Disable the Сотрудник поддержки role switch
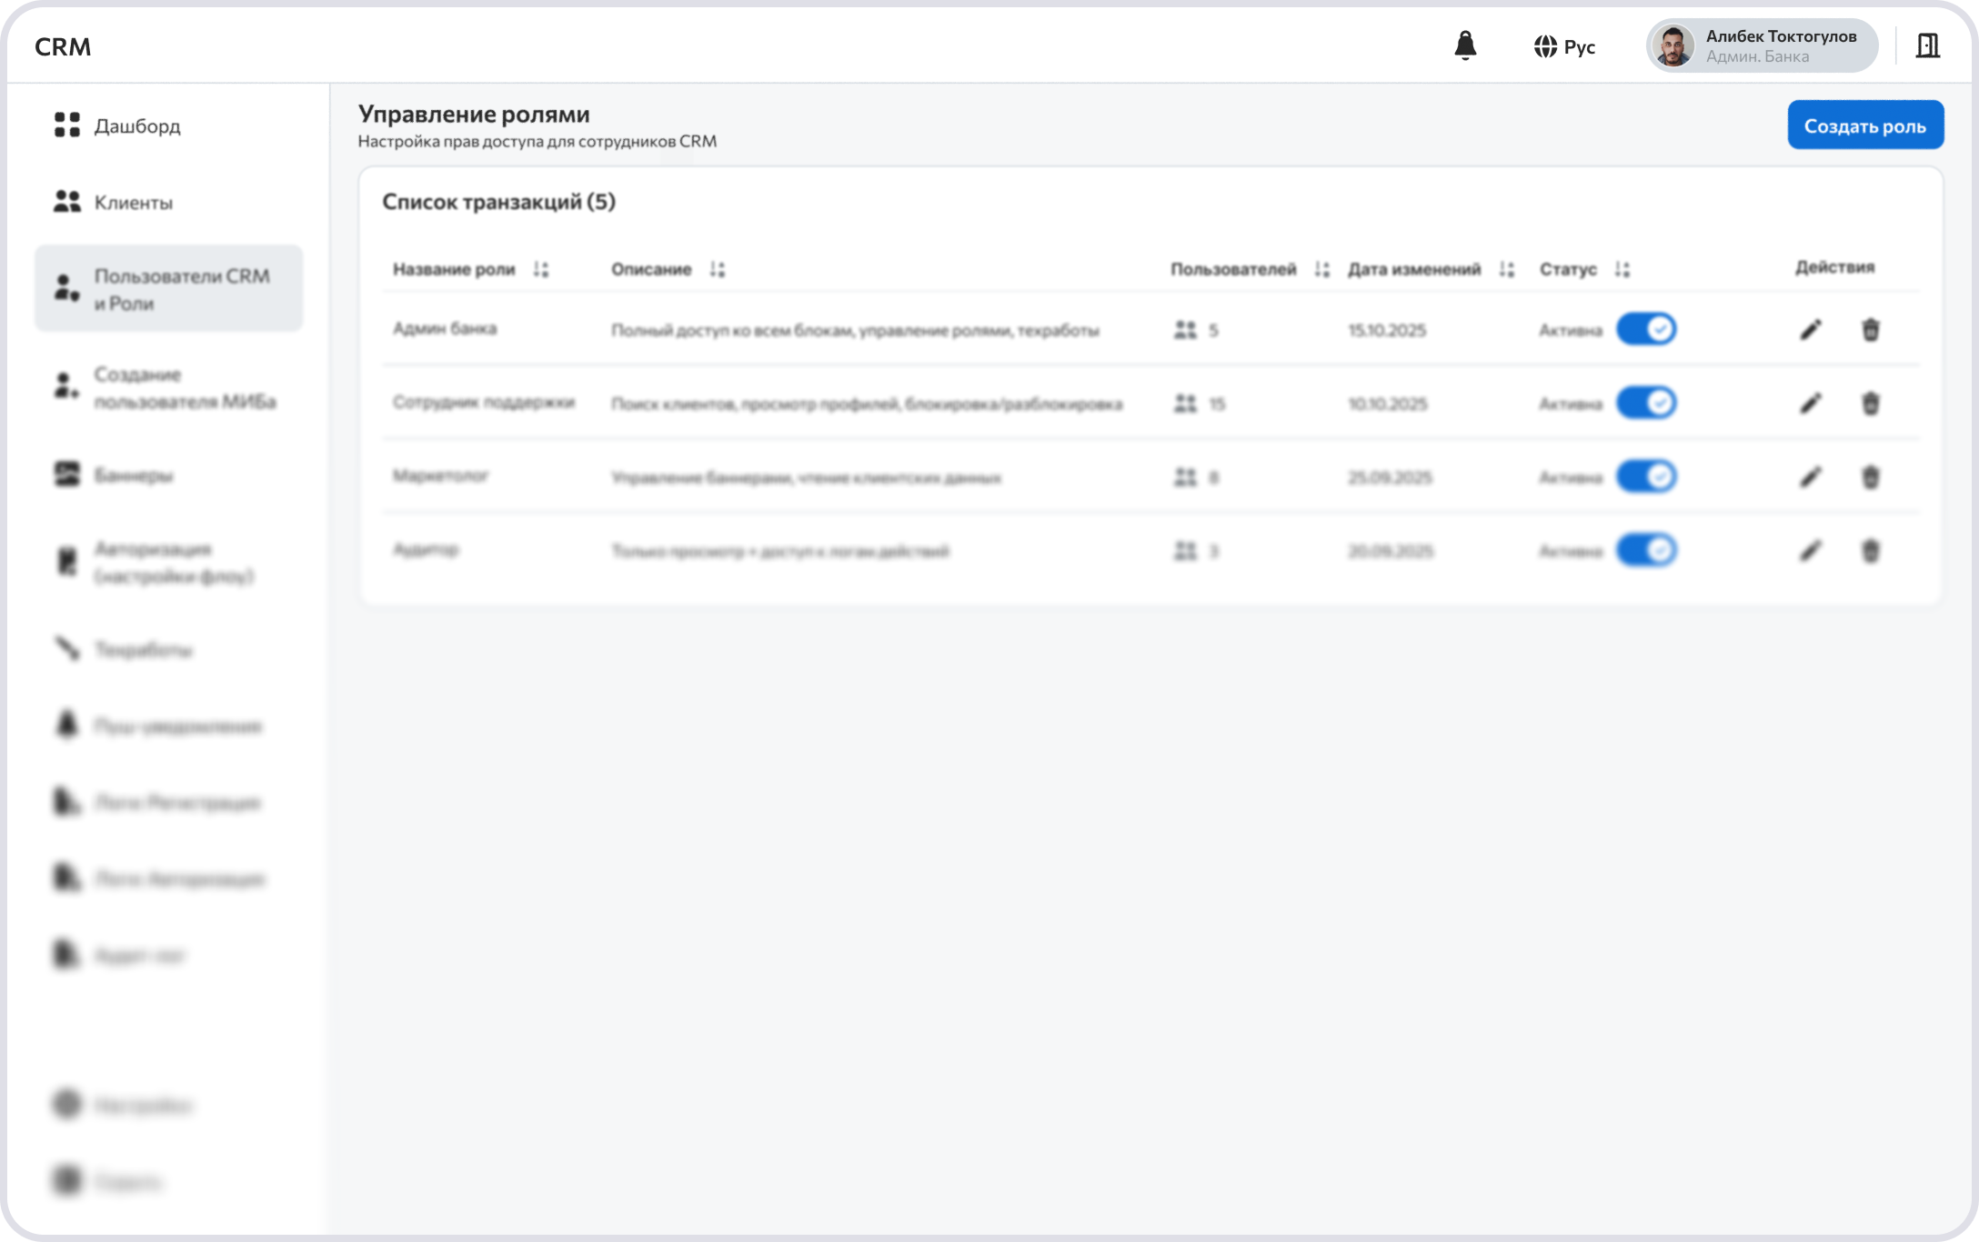 [1645, 403]
